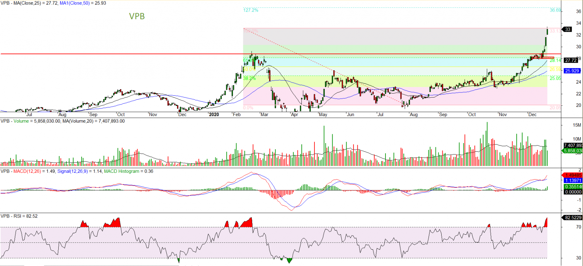Screen dimensions: 583x266
Task: Click the 15M value on volume axis
Action: [577, 125]
